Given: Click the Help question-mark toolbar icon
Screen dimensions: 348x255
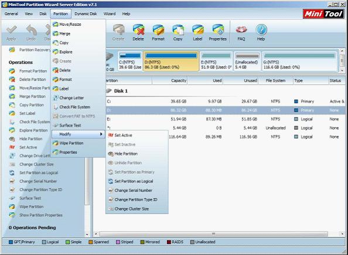Looking at the screenshot, I should click(x=261, y=32).
